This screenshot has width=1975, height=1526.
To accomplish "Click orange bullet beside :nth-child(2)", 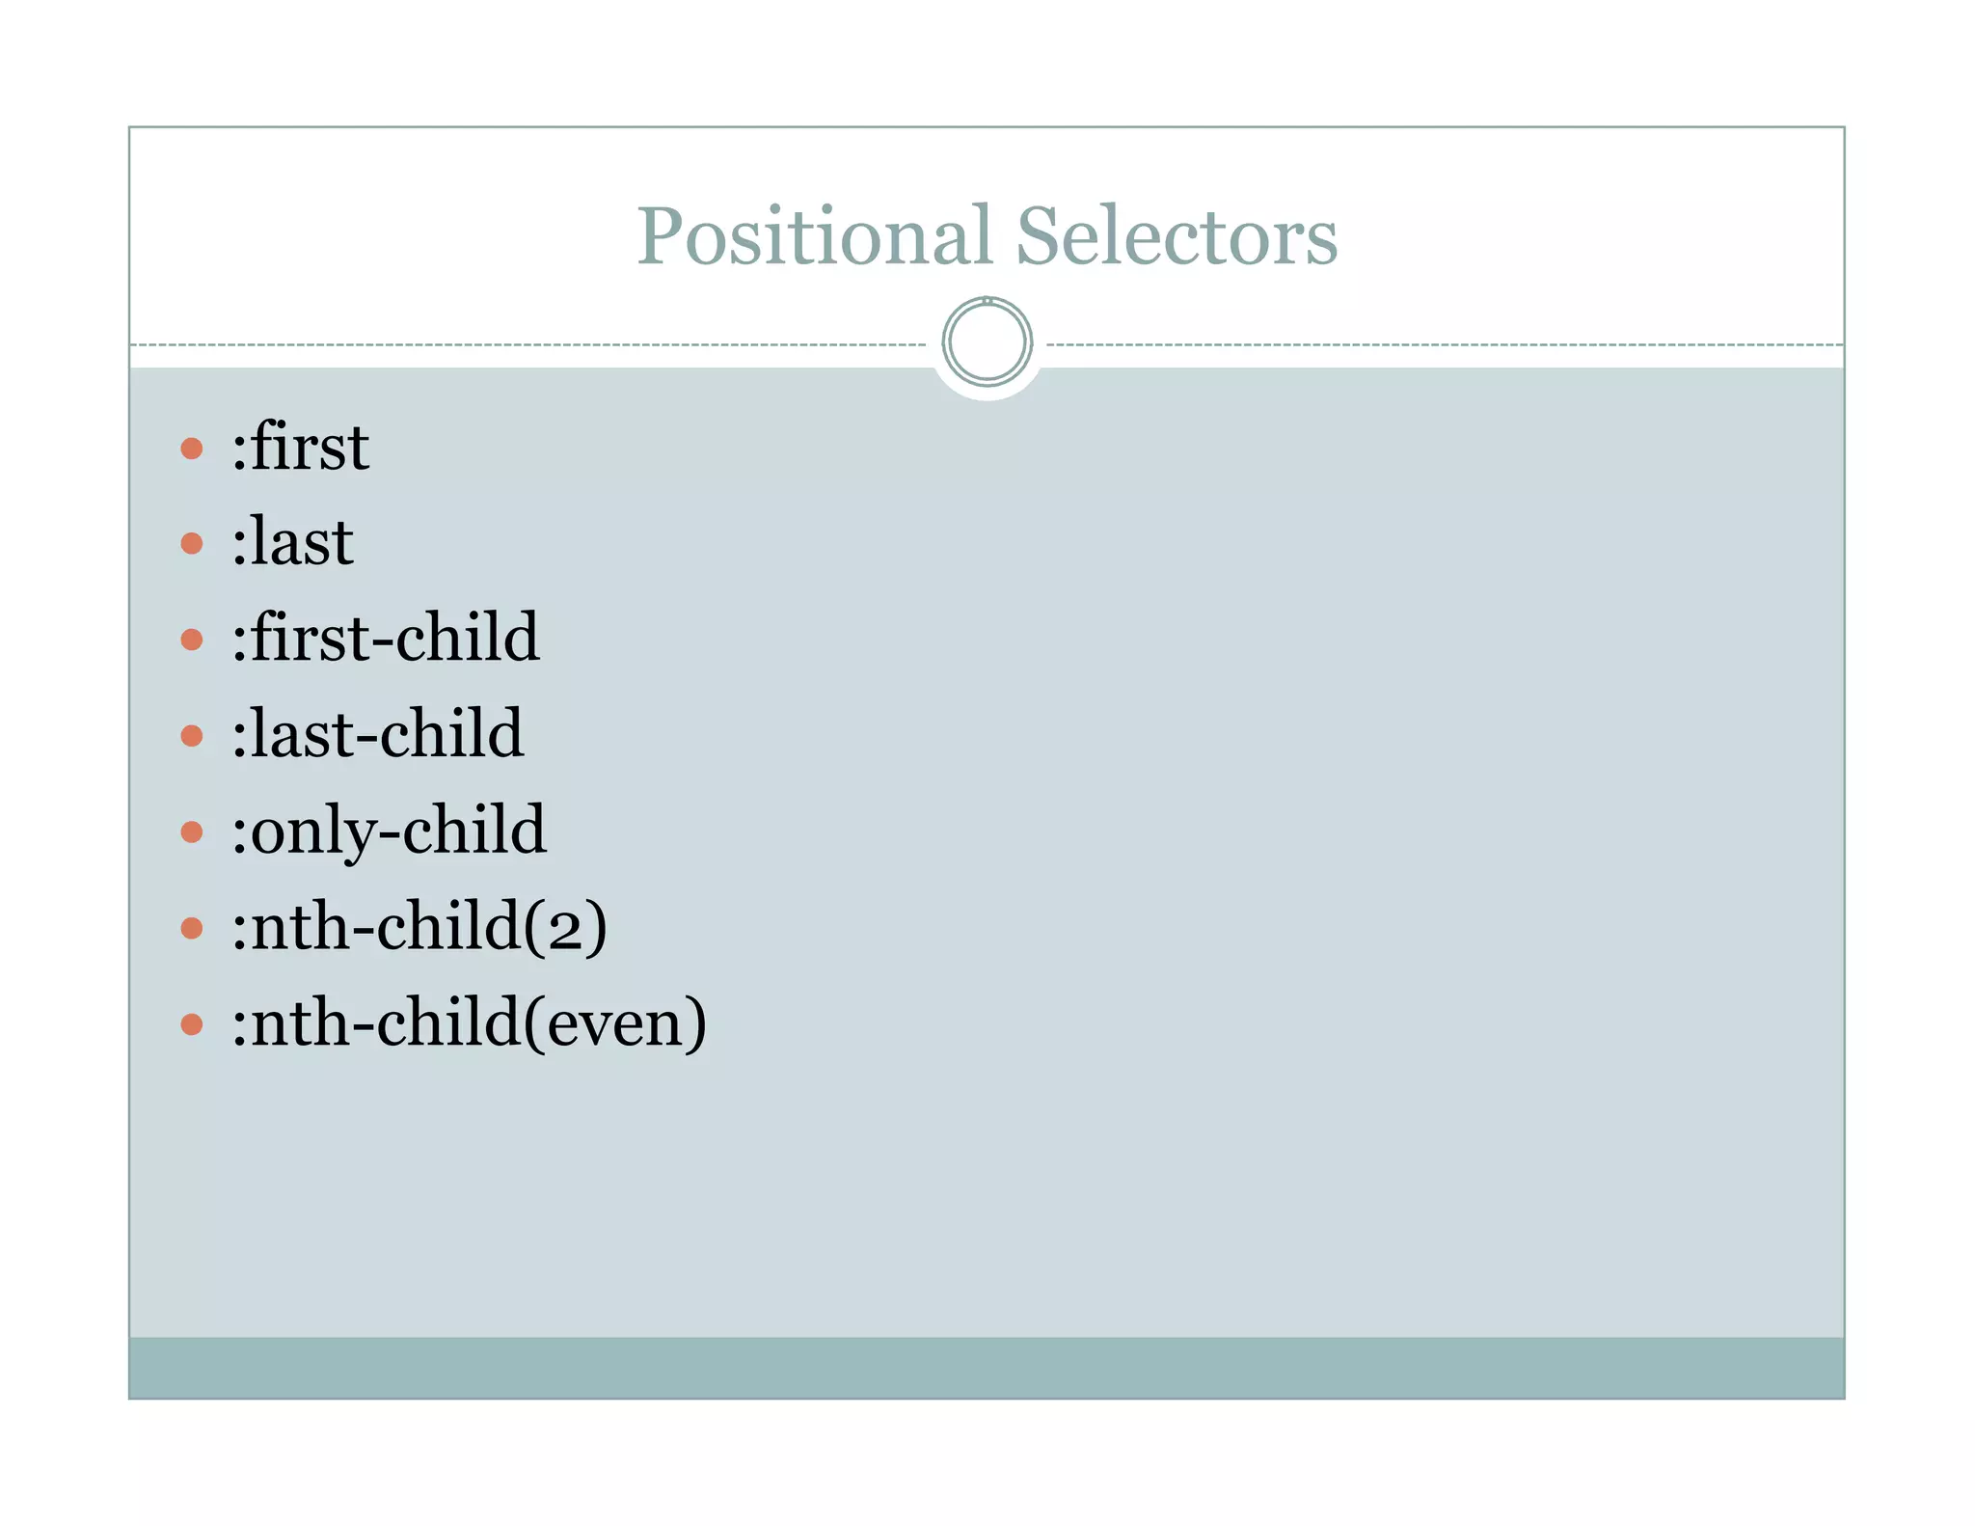I will click(192, 928).
